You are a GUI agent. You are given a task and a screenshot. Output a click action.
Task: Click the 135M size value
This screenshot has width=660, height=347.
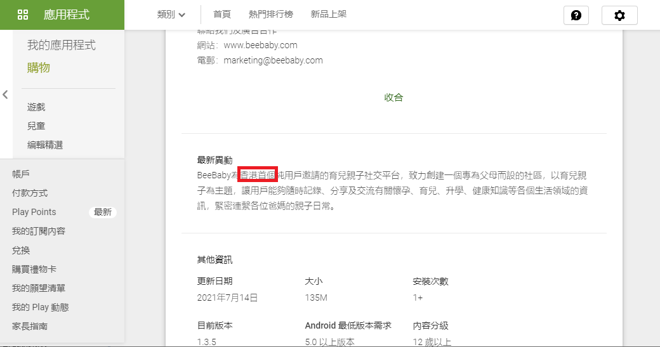[x=316, y=298]
